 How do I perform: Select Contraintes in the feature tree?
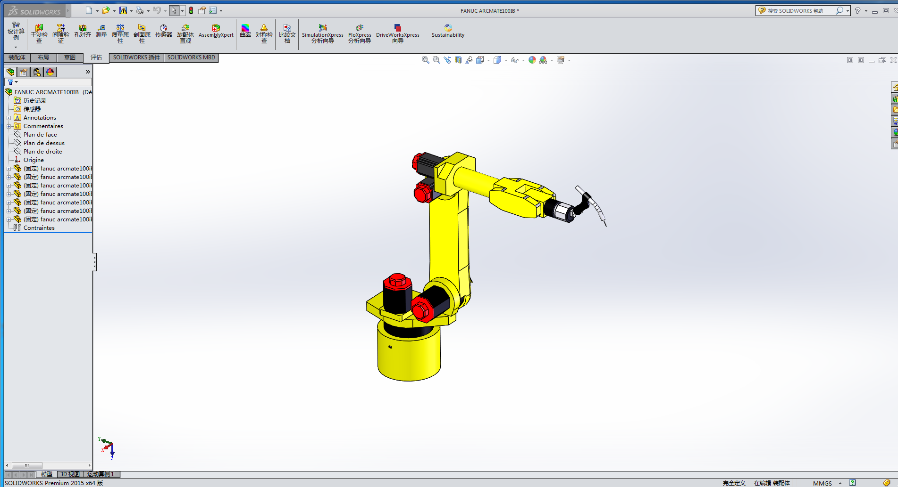39,227
